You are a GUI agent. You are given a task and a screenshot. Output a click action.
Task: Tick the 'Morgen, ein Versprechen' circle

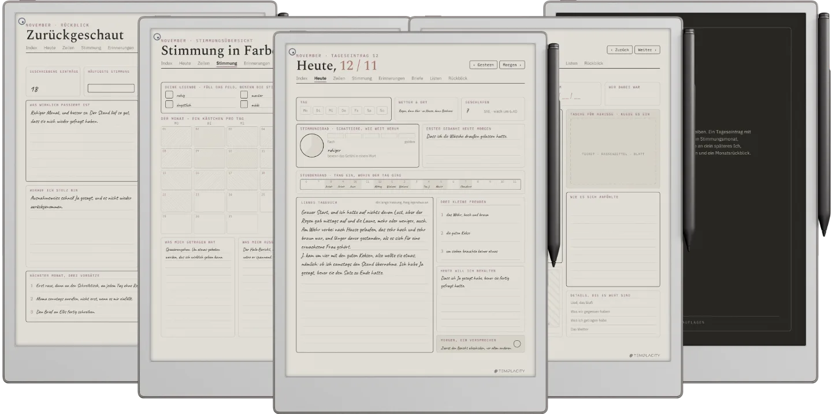click(x=517, y=344)
